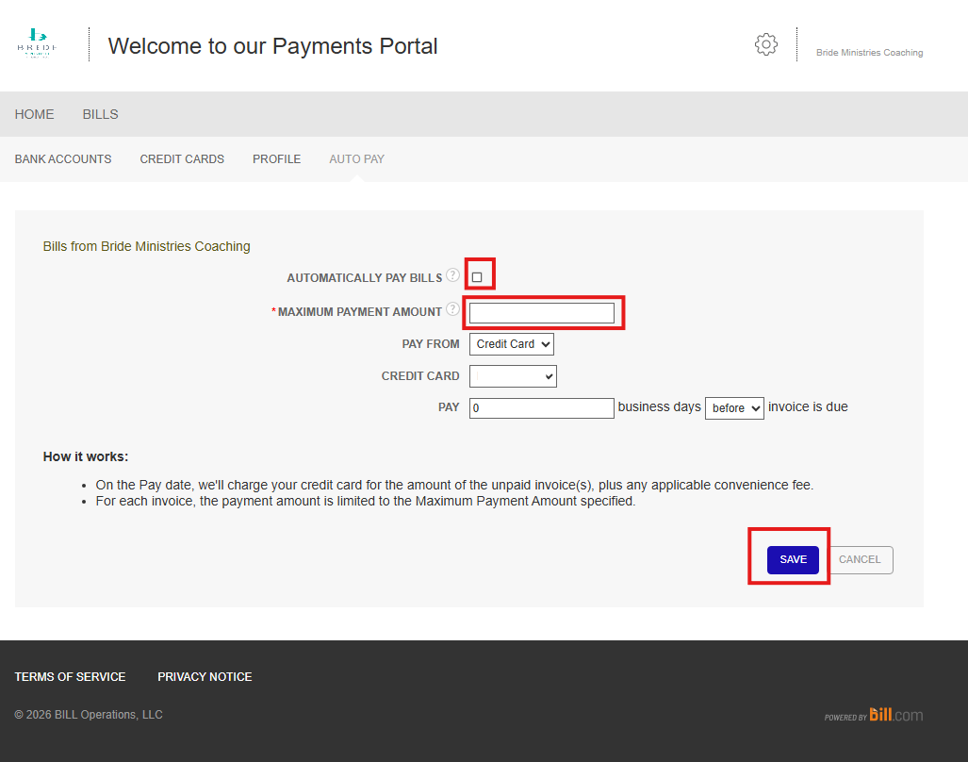This screenshot has width=968, height=762.
Task: Open the Privacy Notice link
Action: point(205,677)
